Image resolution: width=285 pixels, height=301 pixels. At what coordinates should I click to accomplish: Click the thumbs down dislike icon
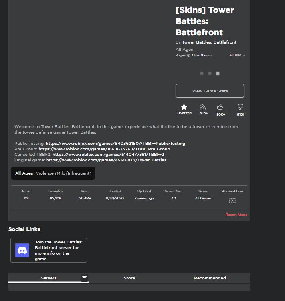pos(240,107)
